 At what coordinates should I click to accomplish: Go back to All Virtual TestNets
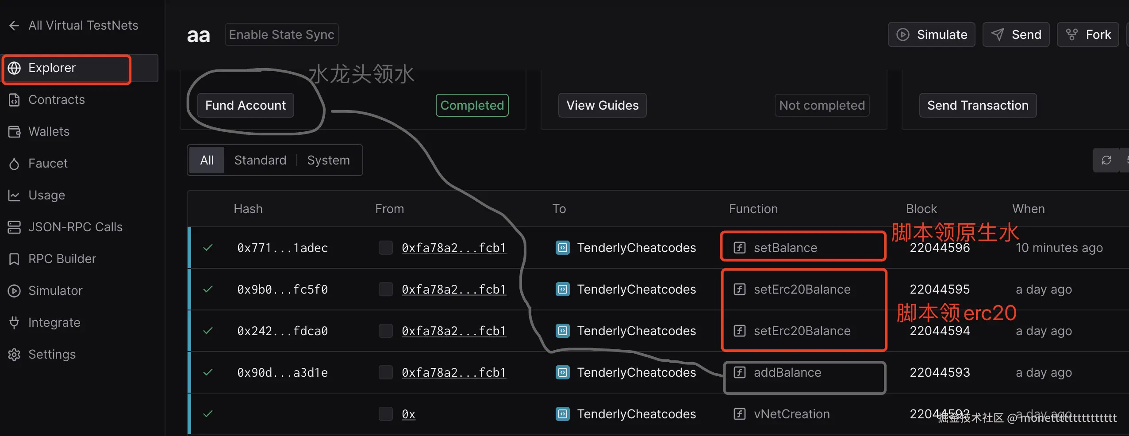[x=73, y=26]
